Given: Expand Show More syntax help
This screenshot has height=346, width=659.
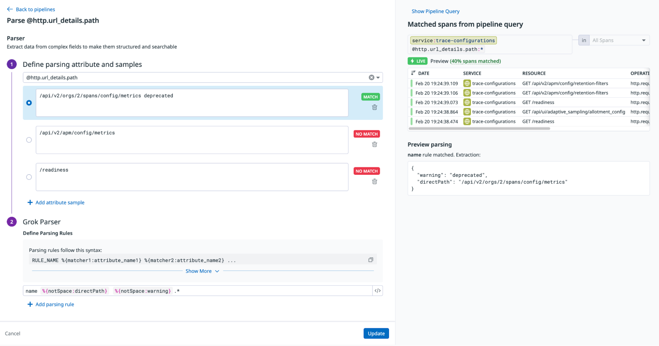Looking at the screenshot, I should [202, 271].
